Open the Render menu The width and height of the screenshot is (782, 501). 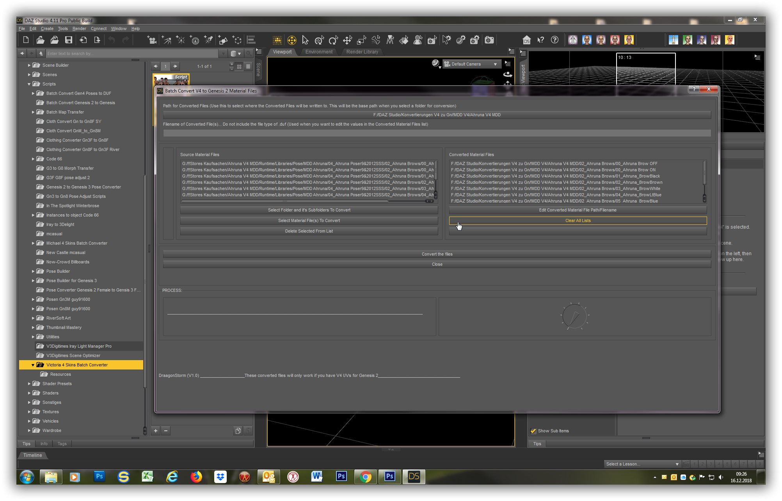79,28
